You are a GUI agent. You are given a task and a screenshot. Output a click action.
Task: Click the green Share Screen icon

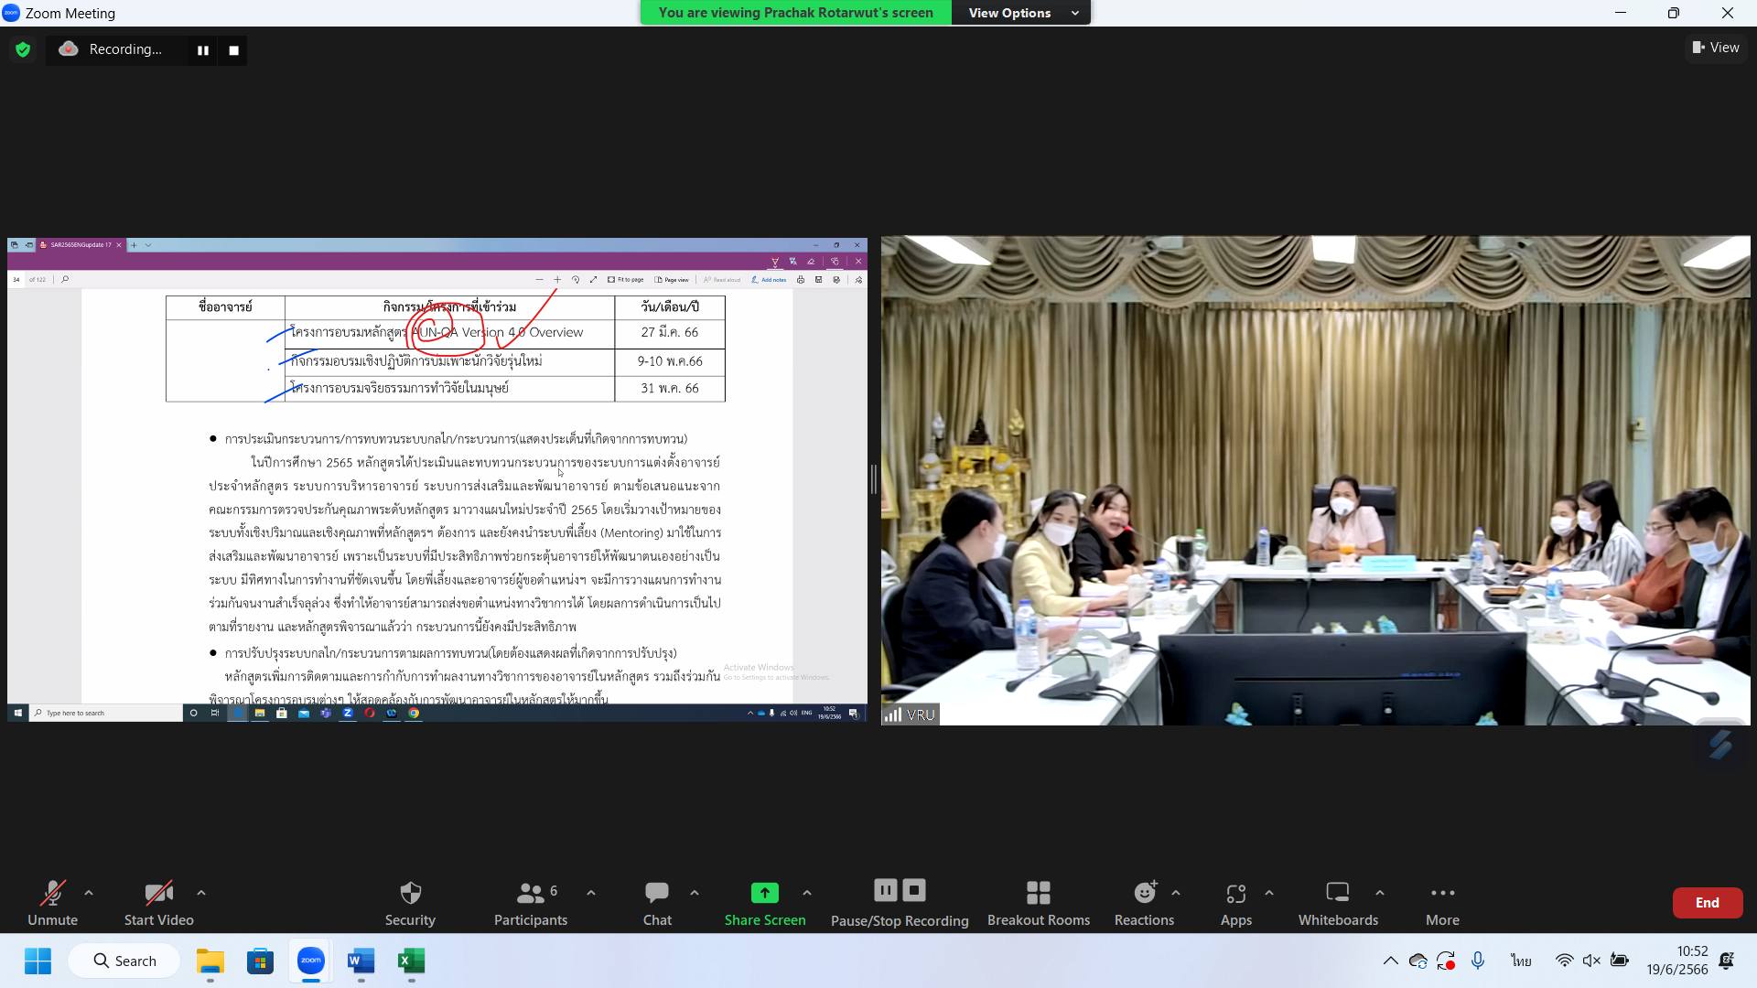(764, 893)
